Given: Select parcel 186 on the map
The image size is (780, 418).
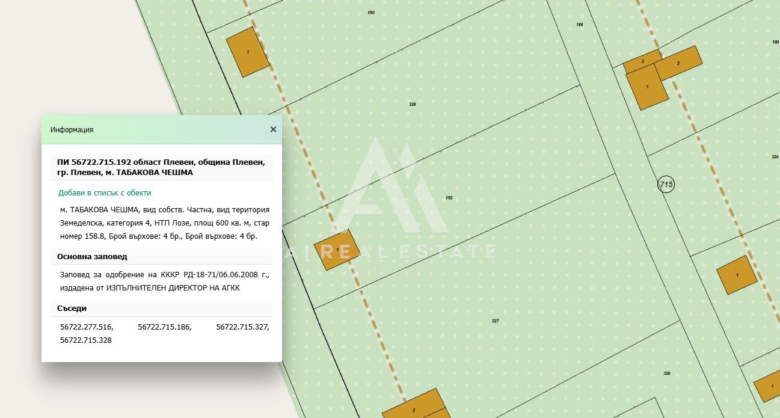Looking at the screenshot, I should [579, 25].
